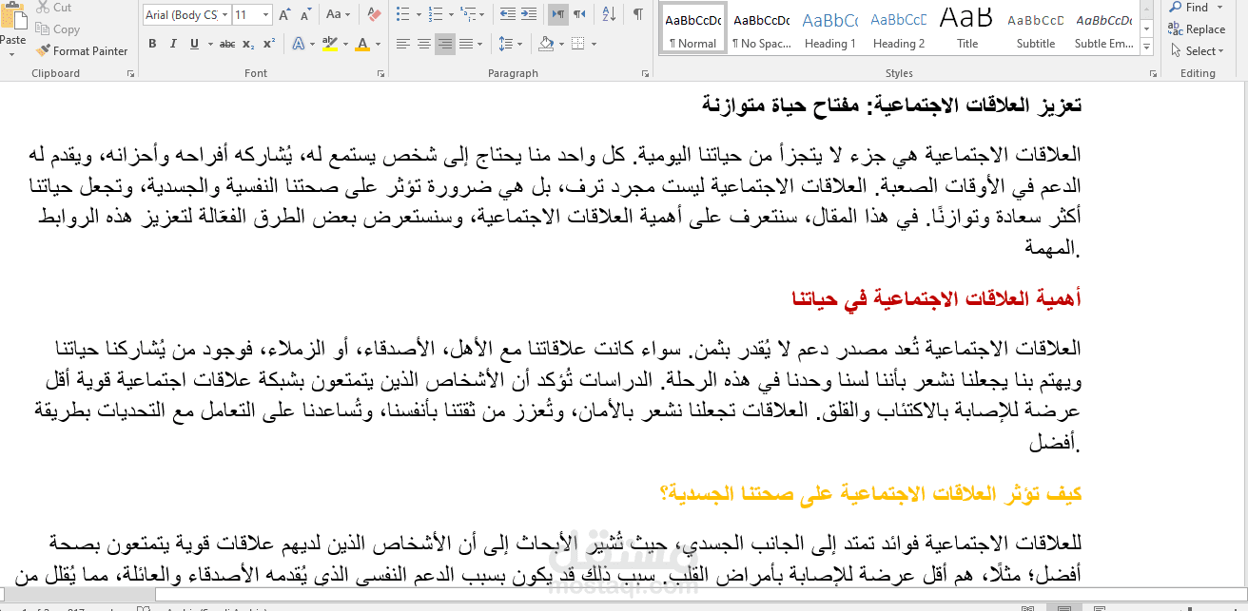Apply the font color button

pyautogui.click(x=361, y=44)
